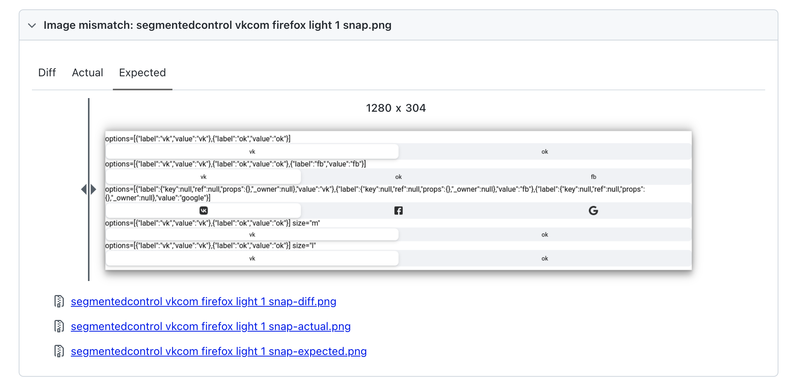This screenshot has height=390, width=794.
Task: Switch to the Actual tab
Action: point(87,73)
